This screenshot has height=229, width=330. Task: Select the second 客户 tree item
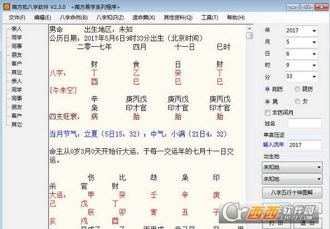[17, 116]
